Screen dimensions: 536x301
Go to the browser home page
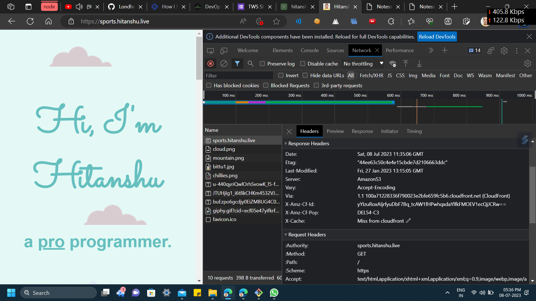(49, 21)
